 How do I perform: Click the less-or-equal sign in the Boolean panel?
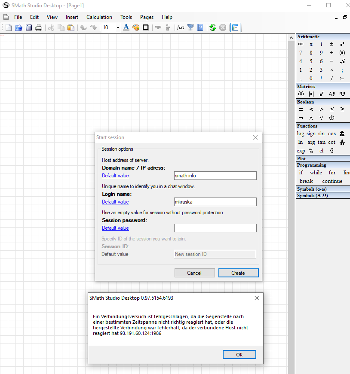click(x=332, y=109)
